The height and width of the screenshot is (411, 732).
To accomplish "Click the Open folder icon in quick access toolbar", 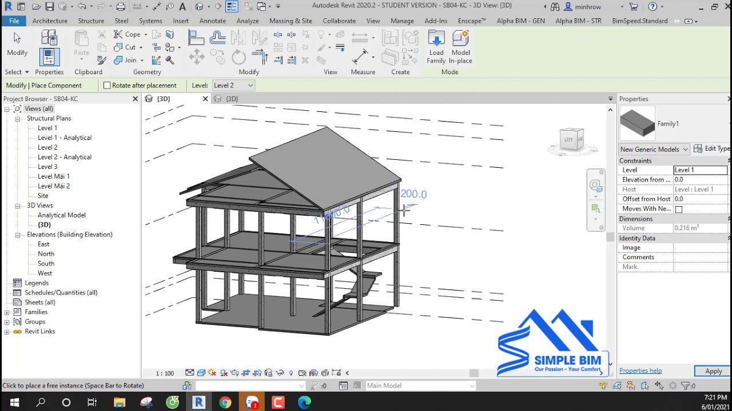I will (x=36, y=7).
